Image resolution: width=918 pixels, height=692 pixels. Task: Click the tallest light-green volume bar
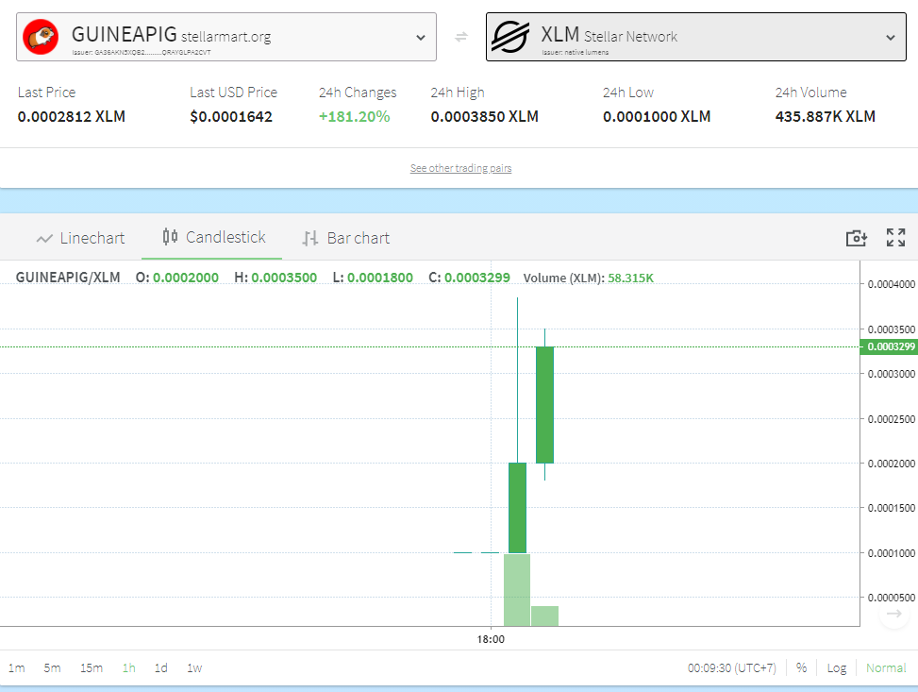point(517,590)
